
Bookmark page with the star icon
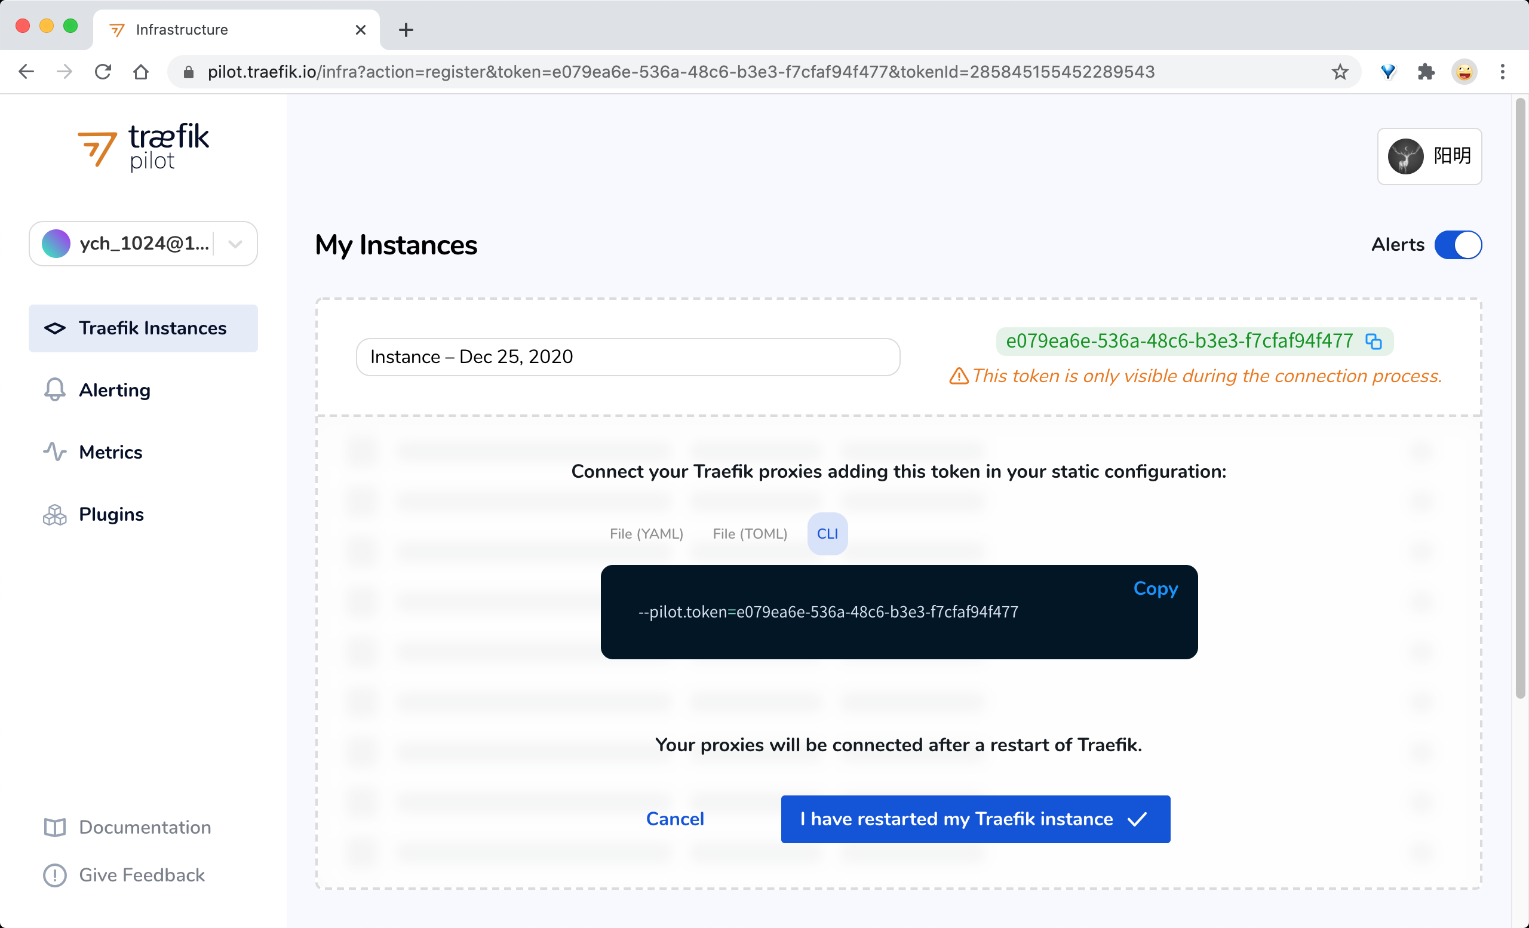pos(1340,72)
